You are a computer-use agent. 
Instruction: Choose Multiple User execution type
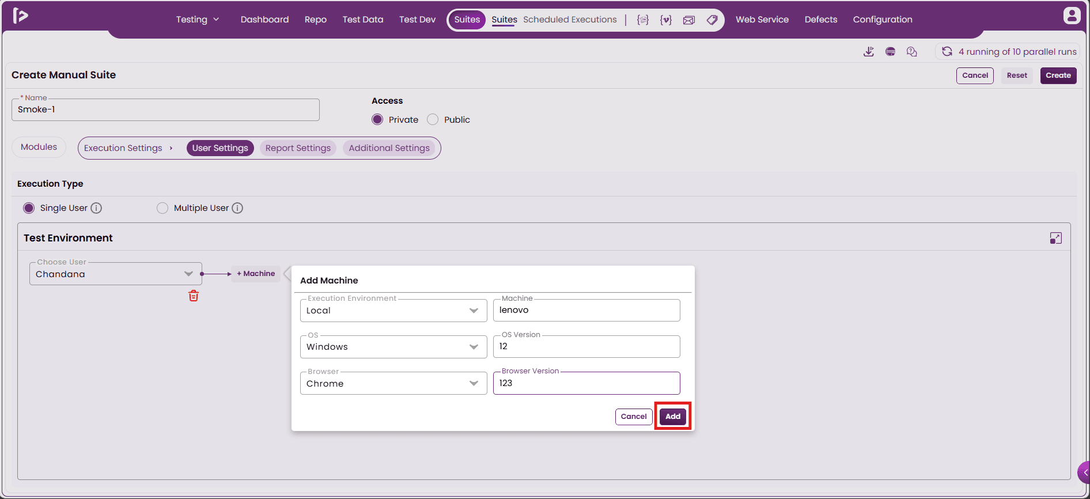[162, 208]
